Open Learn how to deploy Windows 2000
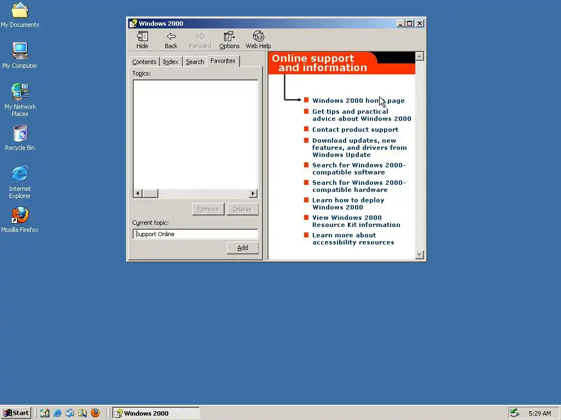Screen dimensions: 561x420 (x=348, y=203)
